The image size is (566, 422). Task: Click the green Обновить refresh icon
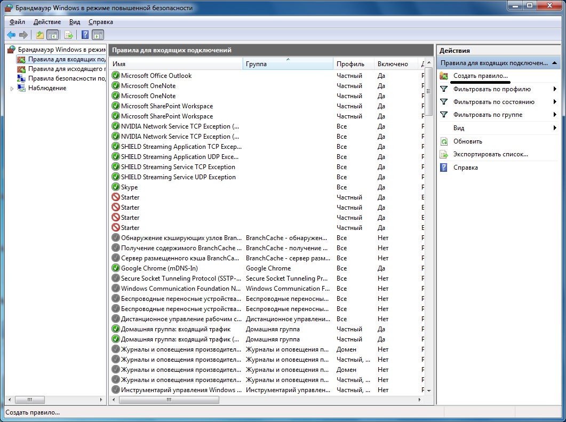pos(444,141)
